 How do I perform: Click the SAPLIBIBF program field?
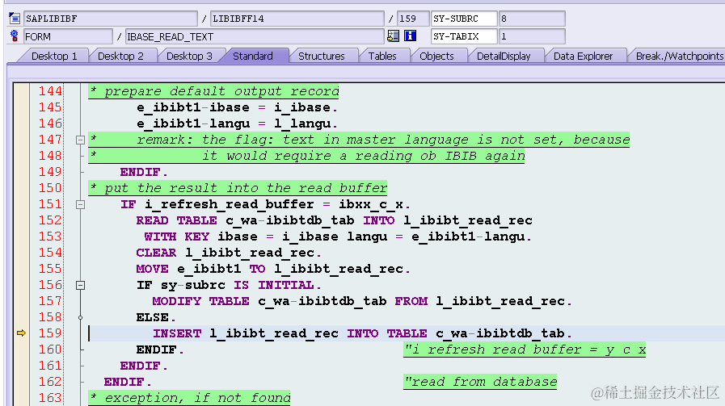pyautogui.click(x=111, y=19)
